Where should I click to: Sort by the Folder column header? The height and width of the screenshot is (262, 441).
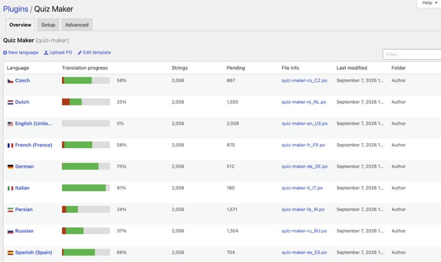tap(398, 68)
